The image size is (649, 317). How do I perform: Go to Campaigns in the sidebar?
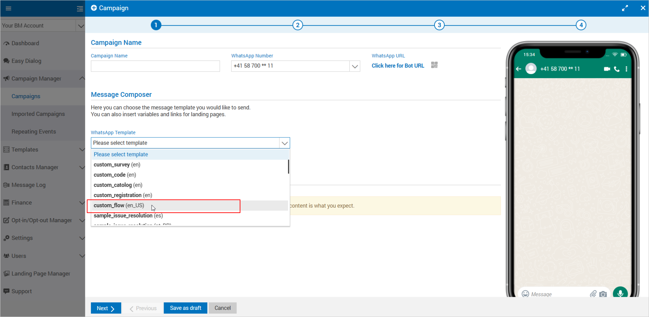click(26, 96)
